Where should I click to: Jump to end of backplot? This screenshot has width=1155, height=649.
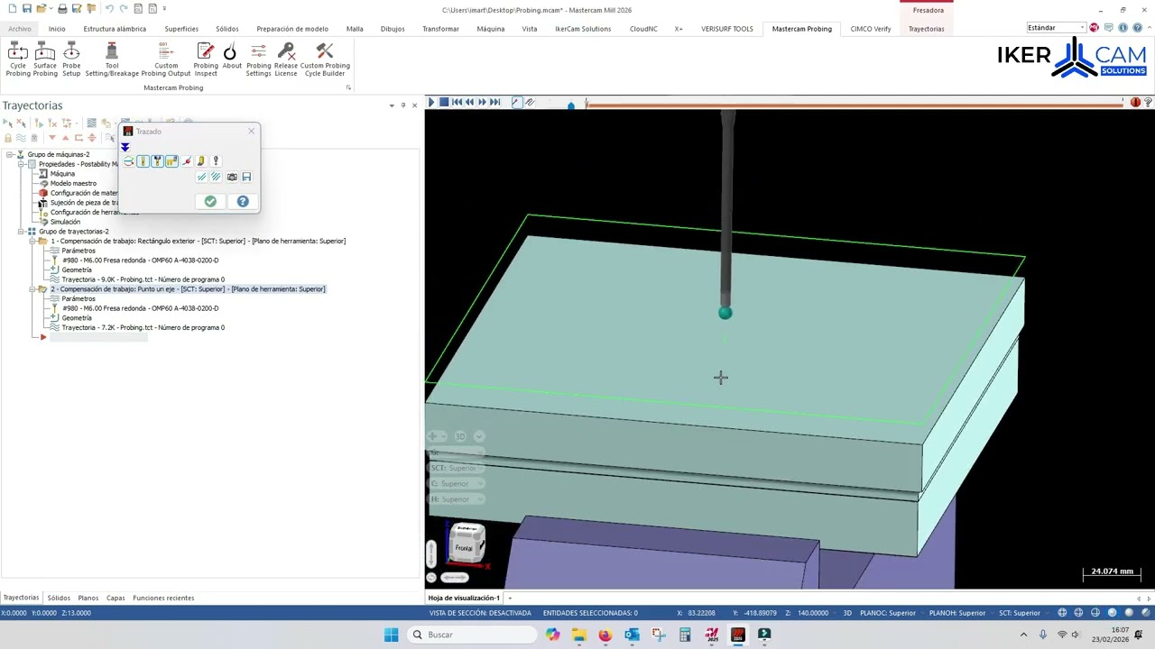click(494, 102)
